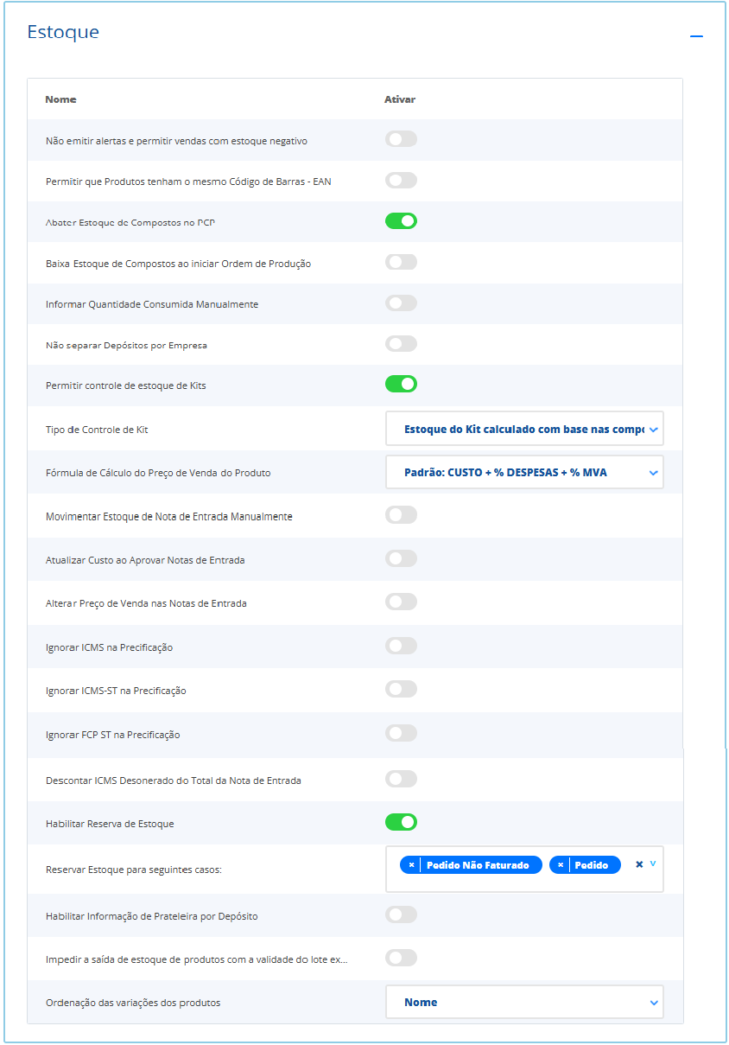729x1045 pixels.
Task: Open the sale price formula dropdown
Action: point(524,473)
